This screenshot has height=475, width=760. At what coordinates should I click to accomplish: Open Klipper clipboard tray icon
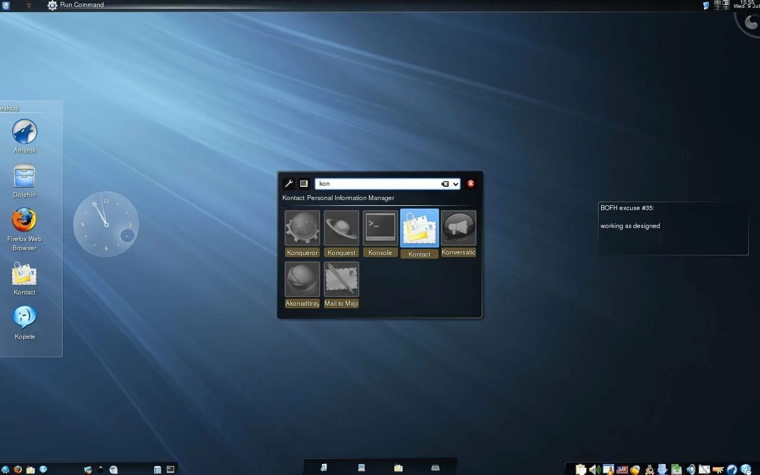click(x=581, y=469)
